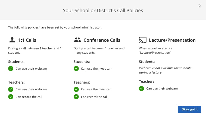Click 'Can use their webcam' text under Lecture/Presentation teachers
The image size is (206, 118).
point(162,88)
